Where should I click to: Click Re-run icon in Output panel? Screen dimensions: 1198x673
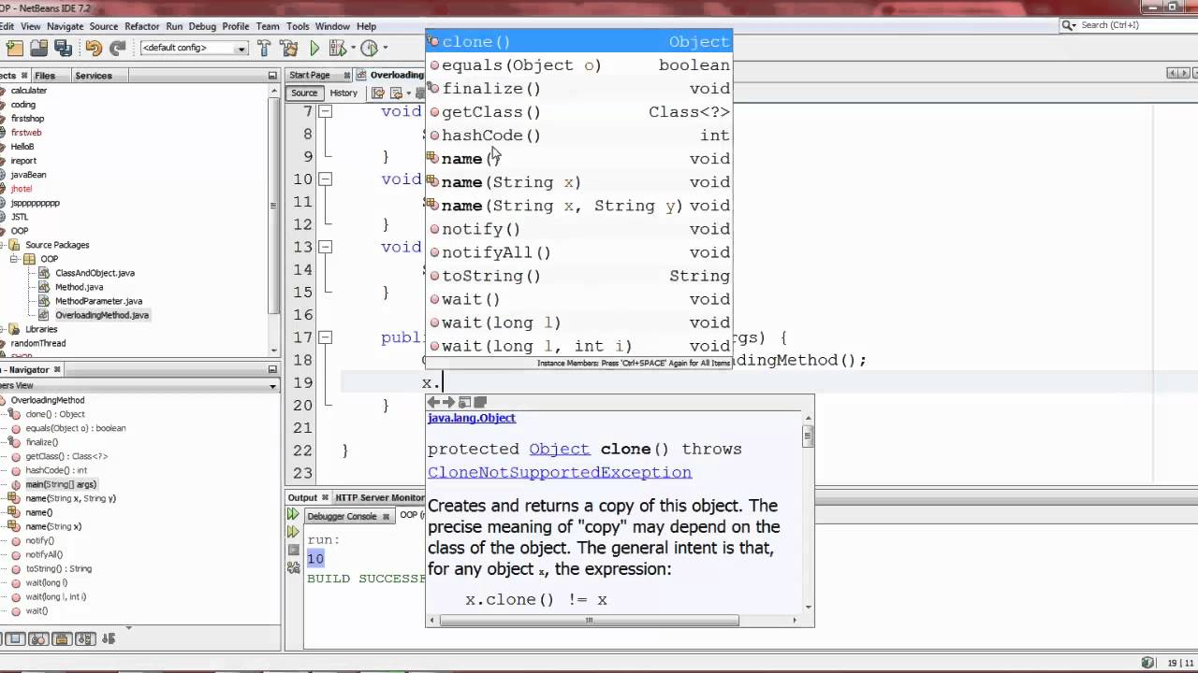coord(293,515)
